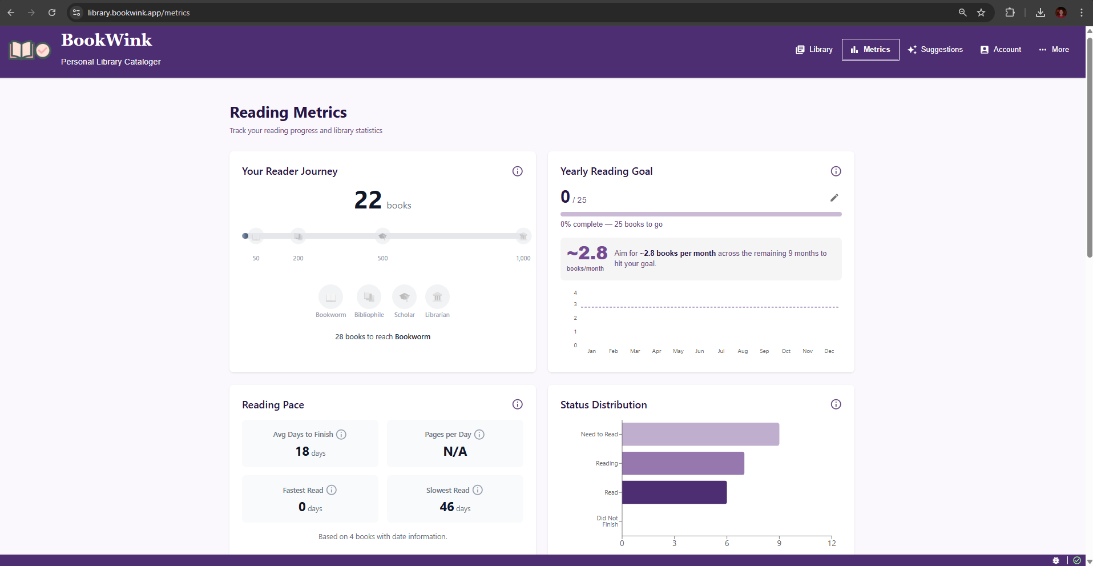This screenshot has height=566, width=1093.
Task: Select the Librarian badge icon
Action: click(437, 297)
